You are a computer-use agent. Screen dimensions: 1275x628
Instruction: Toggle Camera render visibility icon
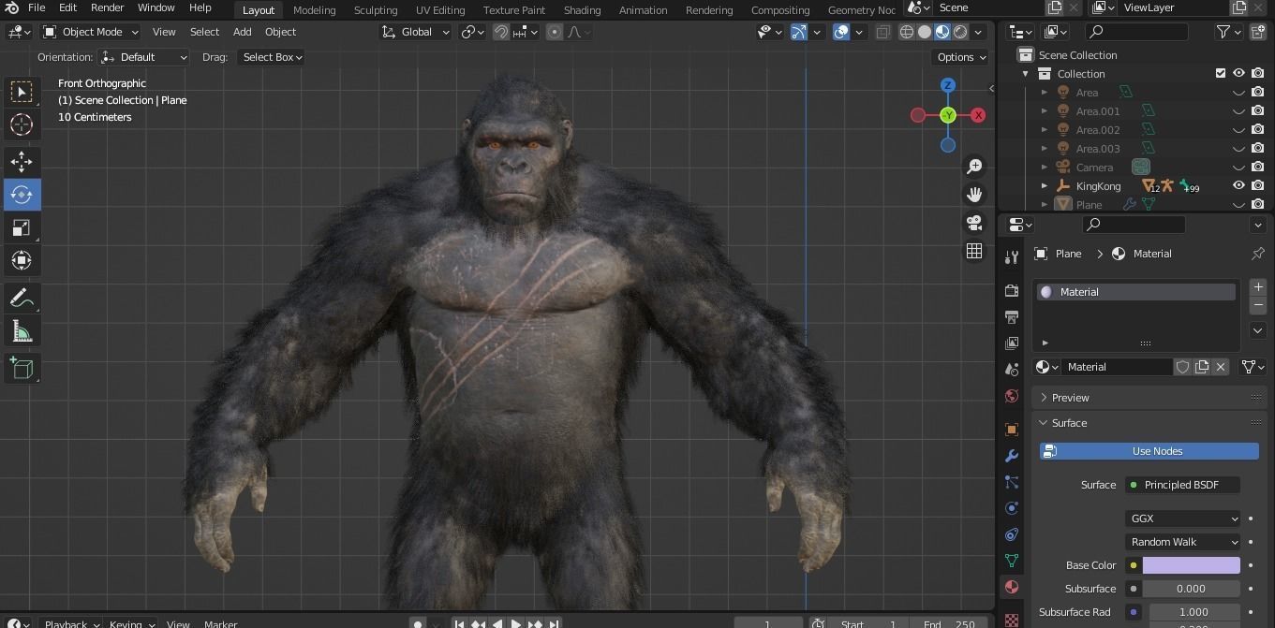pos(1257,167)
